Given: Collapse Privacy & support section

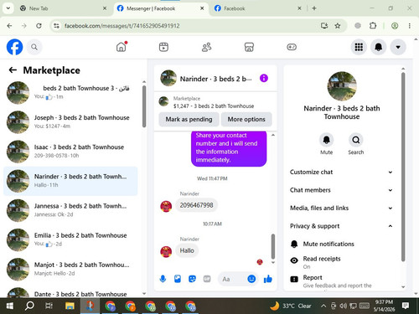Looking at the screenshot, I should click(x=341, y=226).
